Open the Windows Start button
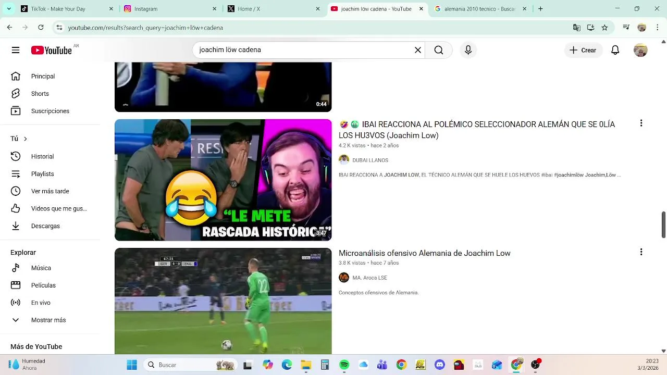This screenshot has width=667, height=375. pos(132,365)
